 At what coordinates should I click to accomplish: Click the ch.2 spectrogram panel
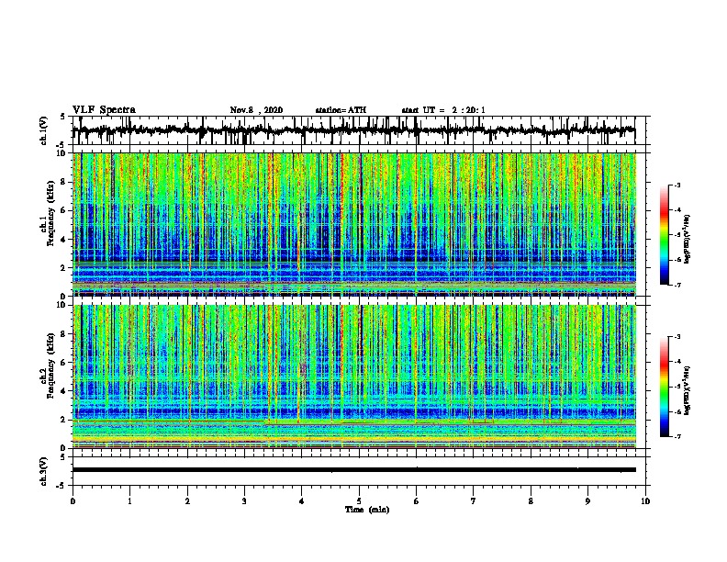point(353,377)
